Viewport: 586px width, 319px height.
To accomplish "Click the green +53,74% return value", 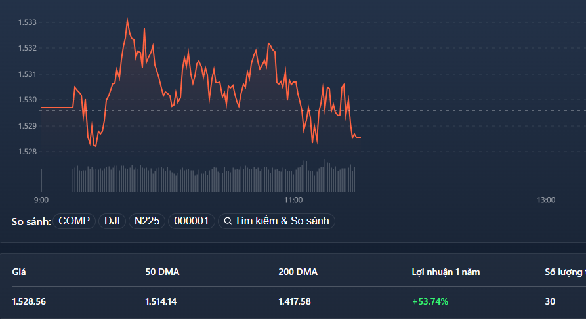I will 430,301.
